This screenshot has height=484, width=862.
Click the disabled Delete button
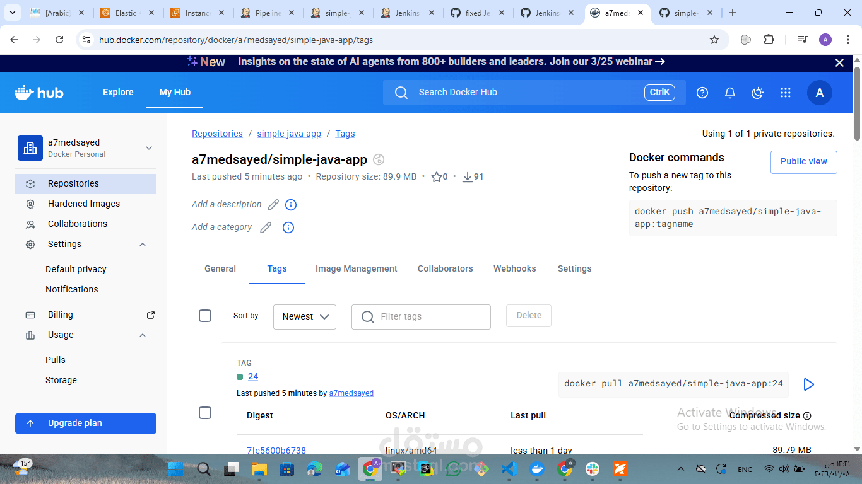(529, 316)
